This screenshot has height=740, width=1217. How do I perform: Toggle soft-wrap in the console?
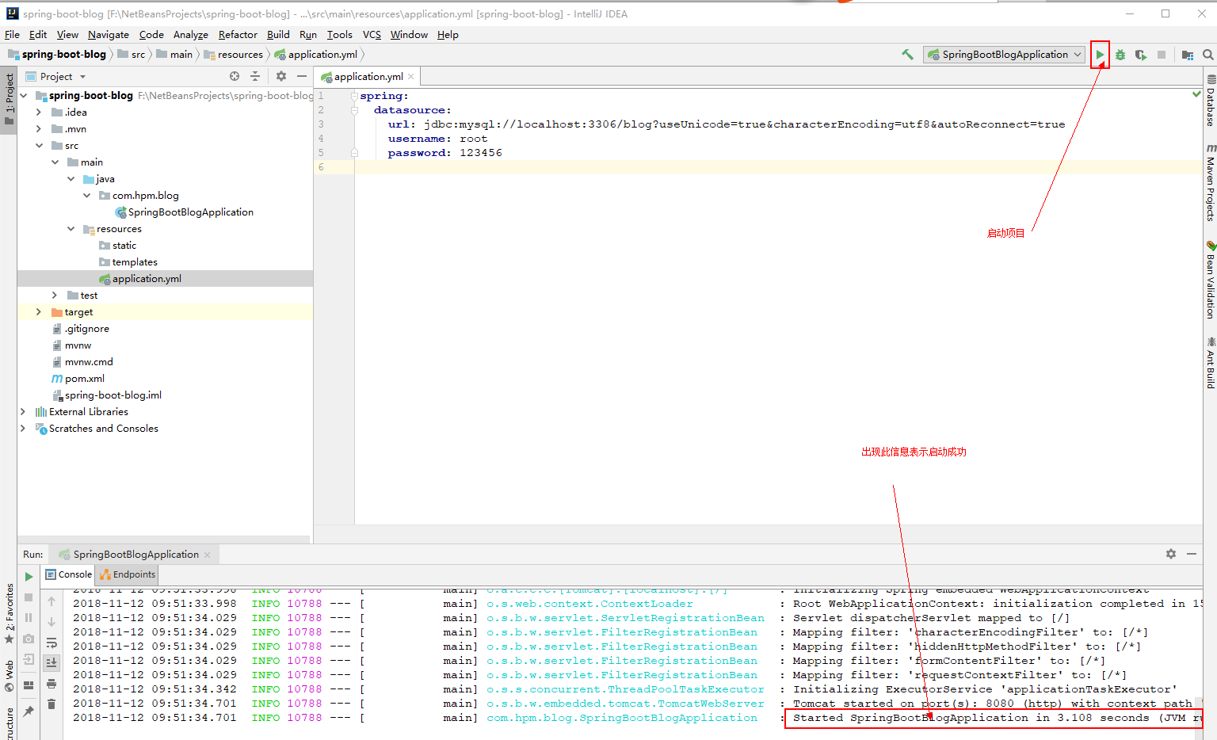tap(52, 643)
